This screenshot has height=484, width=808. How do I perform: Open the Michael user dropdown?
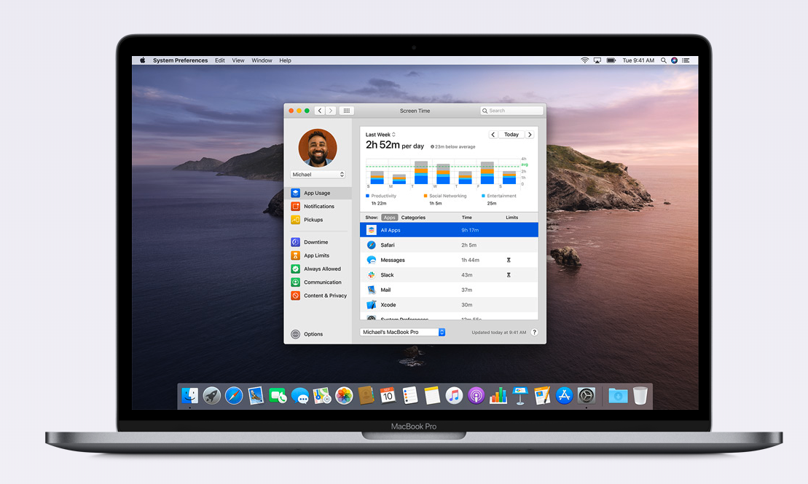coord(318,175)
